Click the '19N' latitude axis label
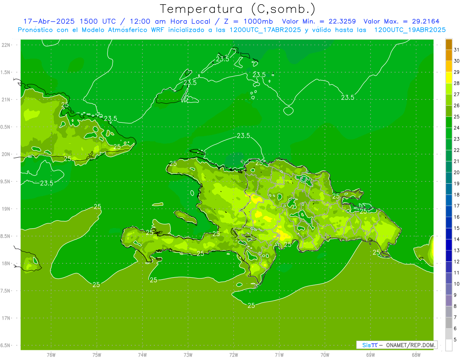The height and width of the screenshot is (360, 467). click(x=6, y=209)
